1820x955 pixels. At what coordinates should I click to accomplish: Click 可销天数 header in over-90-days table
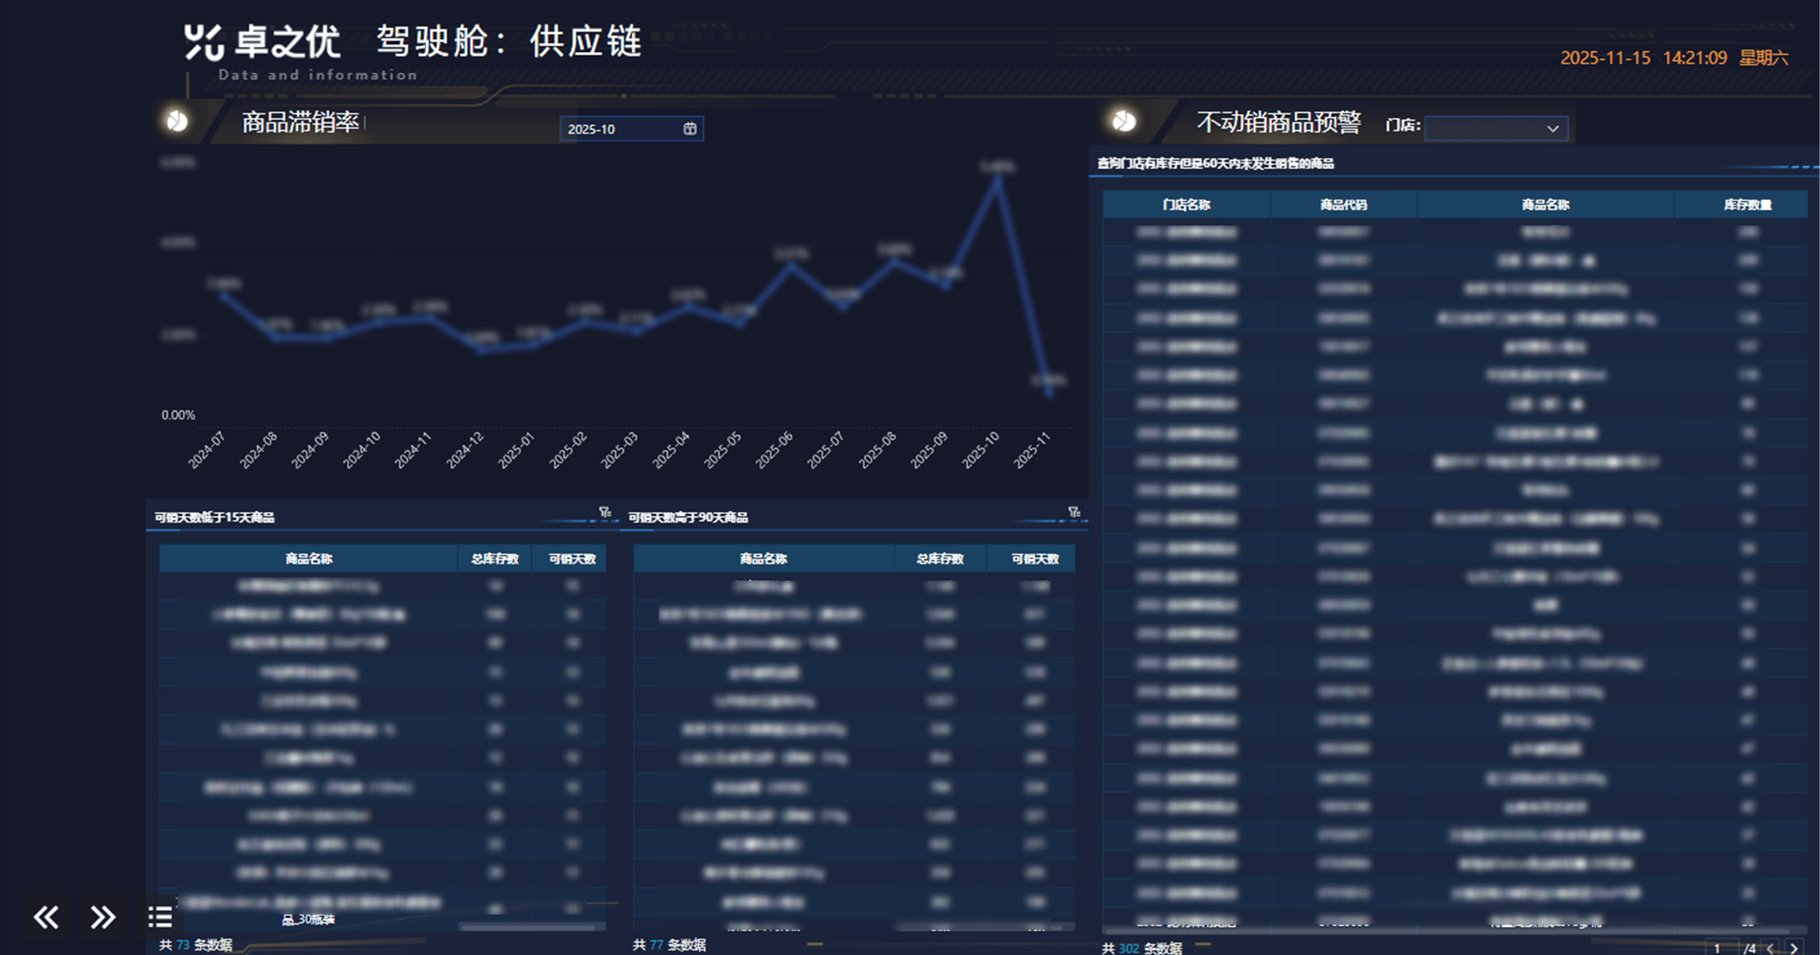(1034, 558)
